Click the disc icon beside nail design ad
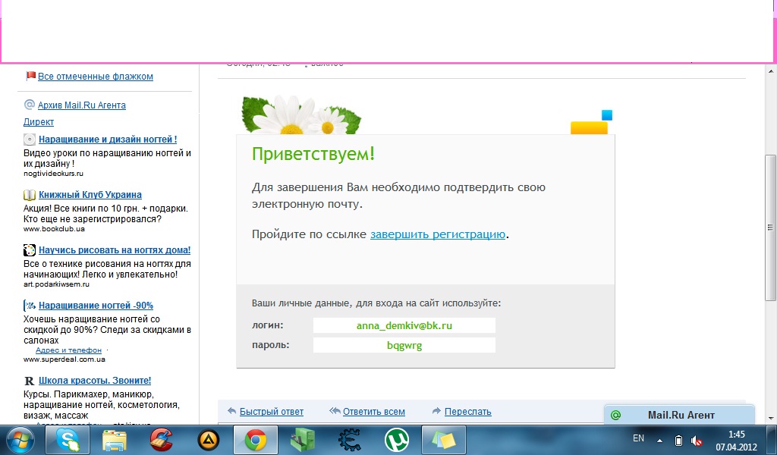The image size is (777, 455). coord(30,139)
